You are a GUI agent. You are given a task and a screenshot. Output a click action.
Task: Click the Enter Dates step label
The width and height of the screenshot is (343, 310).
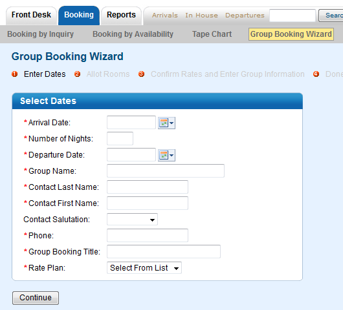(45, 74)
